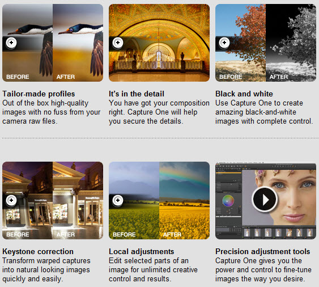Click the Local adjustments heading
This screenshot has width=319, height=287.
pyautogui.click(x=142, y=252)
